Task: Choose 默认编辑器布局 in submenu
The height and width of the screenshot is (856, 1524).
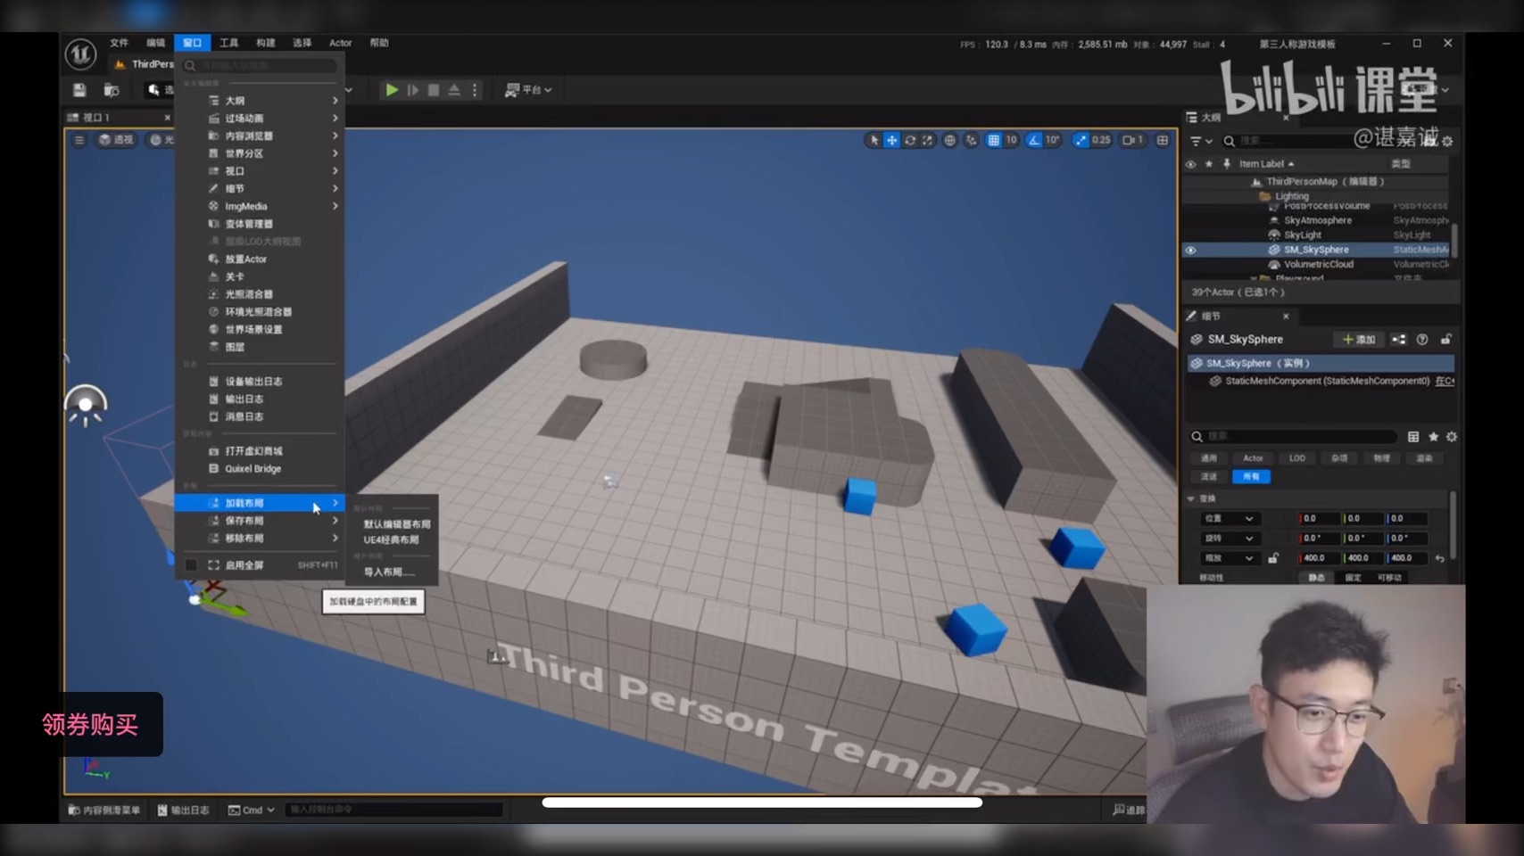Action: pos(396,524)
